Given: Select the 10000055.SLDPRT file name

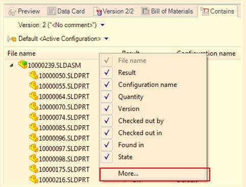Looking at the screenshot, I should pyautogui.click(x=64, y=86).
